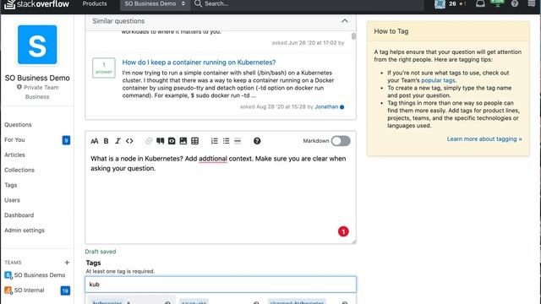Open the site switcher menu icon
Viewport: 541px width, 304px height.
[x=532, y=3]
